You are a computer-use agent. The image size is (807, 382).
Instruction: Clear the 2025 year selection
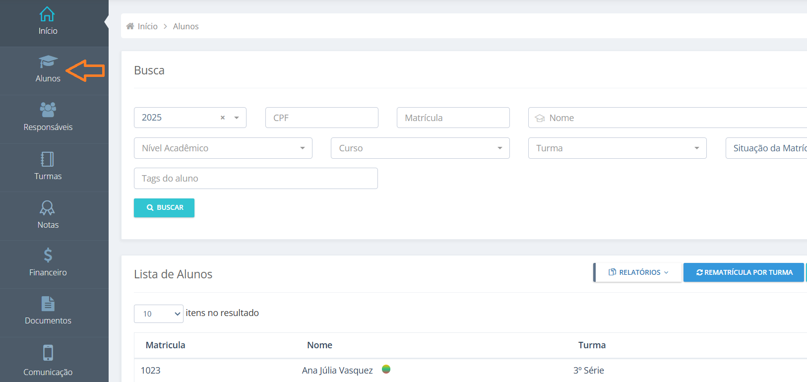click(223, 118)
